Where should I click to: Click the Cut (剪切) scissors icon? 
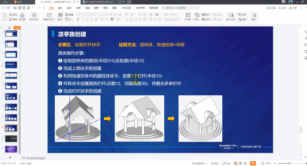click(11, 14)
